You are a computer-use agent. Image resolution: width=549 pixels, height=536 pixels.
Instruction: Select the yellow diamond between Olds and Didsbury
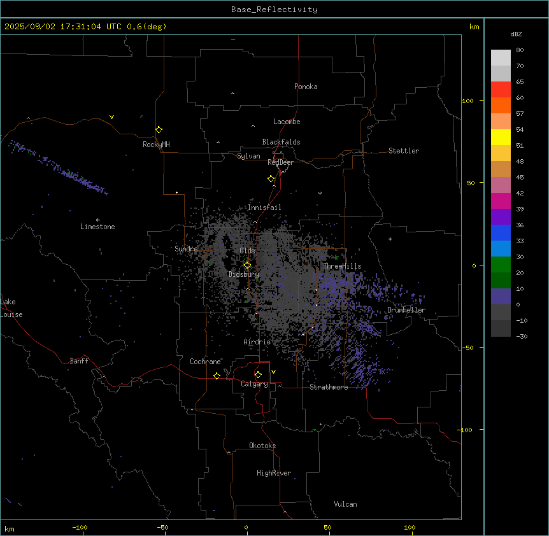pos(247,265)
